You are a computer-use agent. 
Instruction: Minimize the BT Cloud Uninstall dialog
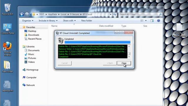pos(117,32)
